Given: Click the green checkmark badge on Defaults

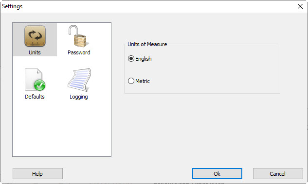Looking at the screenshot, I should (40, 85).
